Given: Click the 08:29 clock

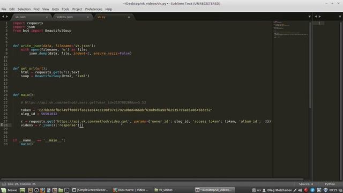Looking at the screenshot, I should coord(333,190).
